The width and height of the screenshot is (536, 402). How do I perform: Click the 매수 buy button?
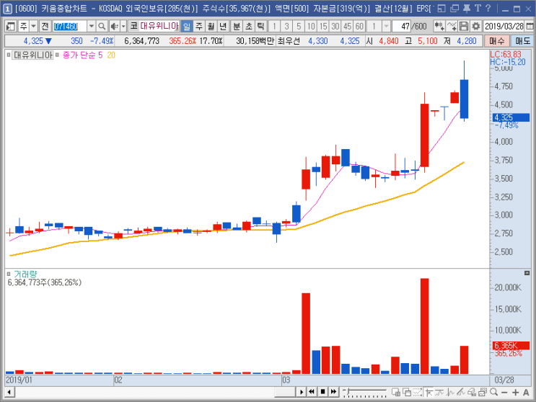[497, 41]
